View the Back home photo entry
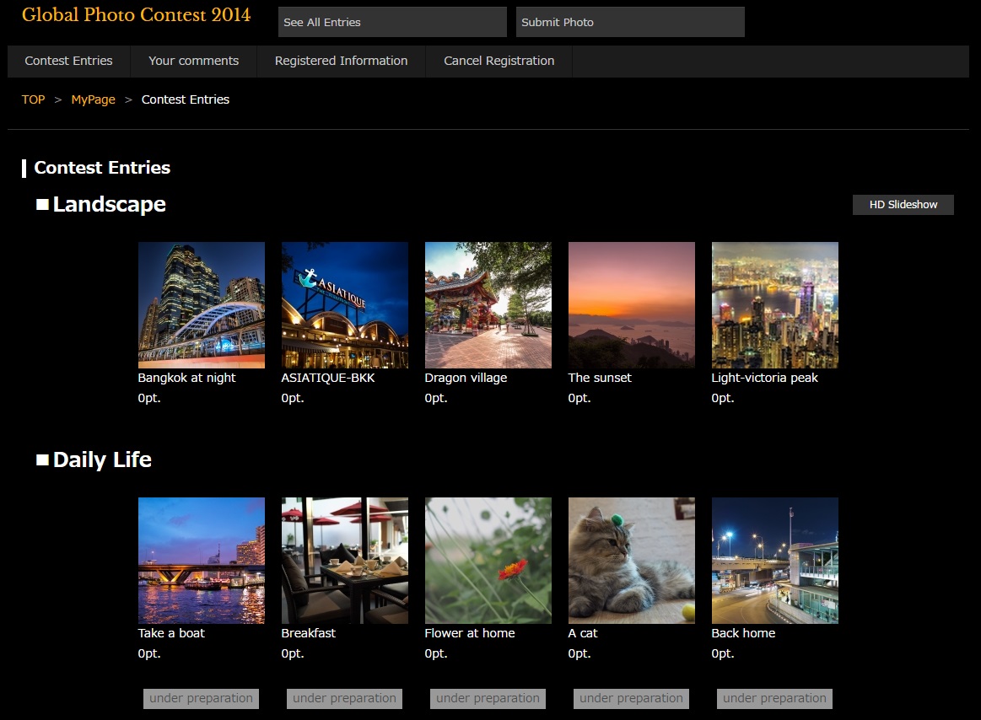This screenshot has height=720, width=981. tap(774, 561)
